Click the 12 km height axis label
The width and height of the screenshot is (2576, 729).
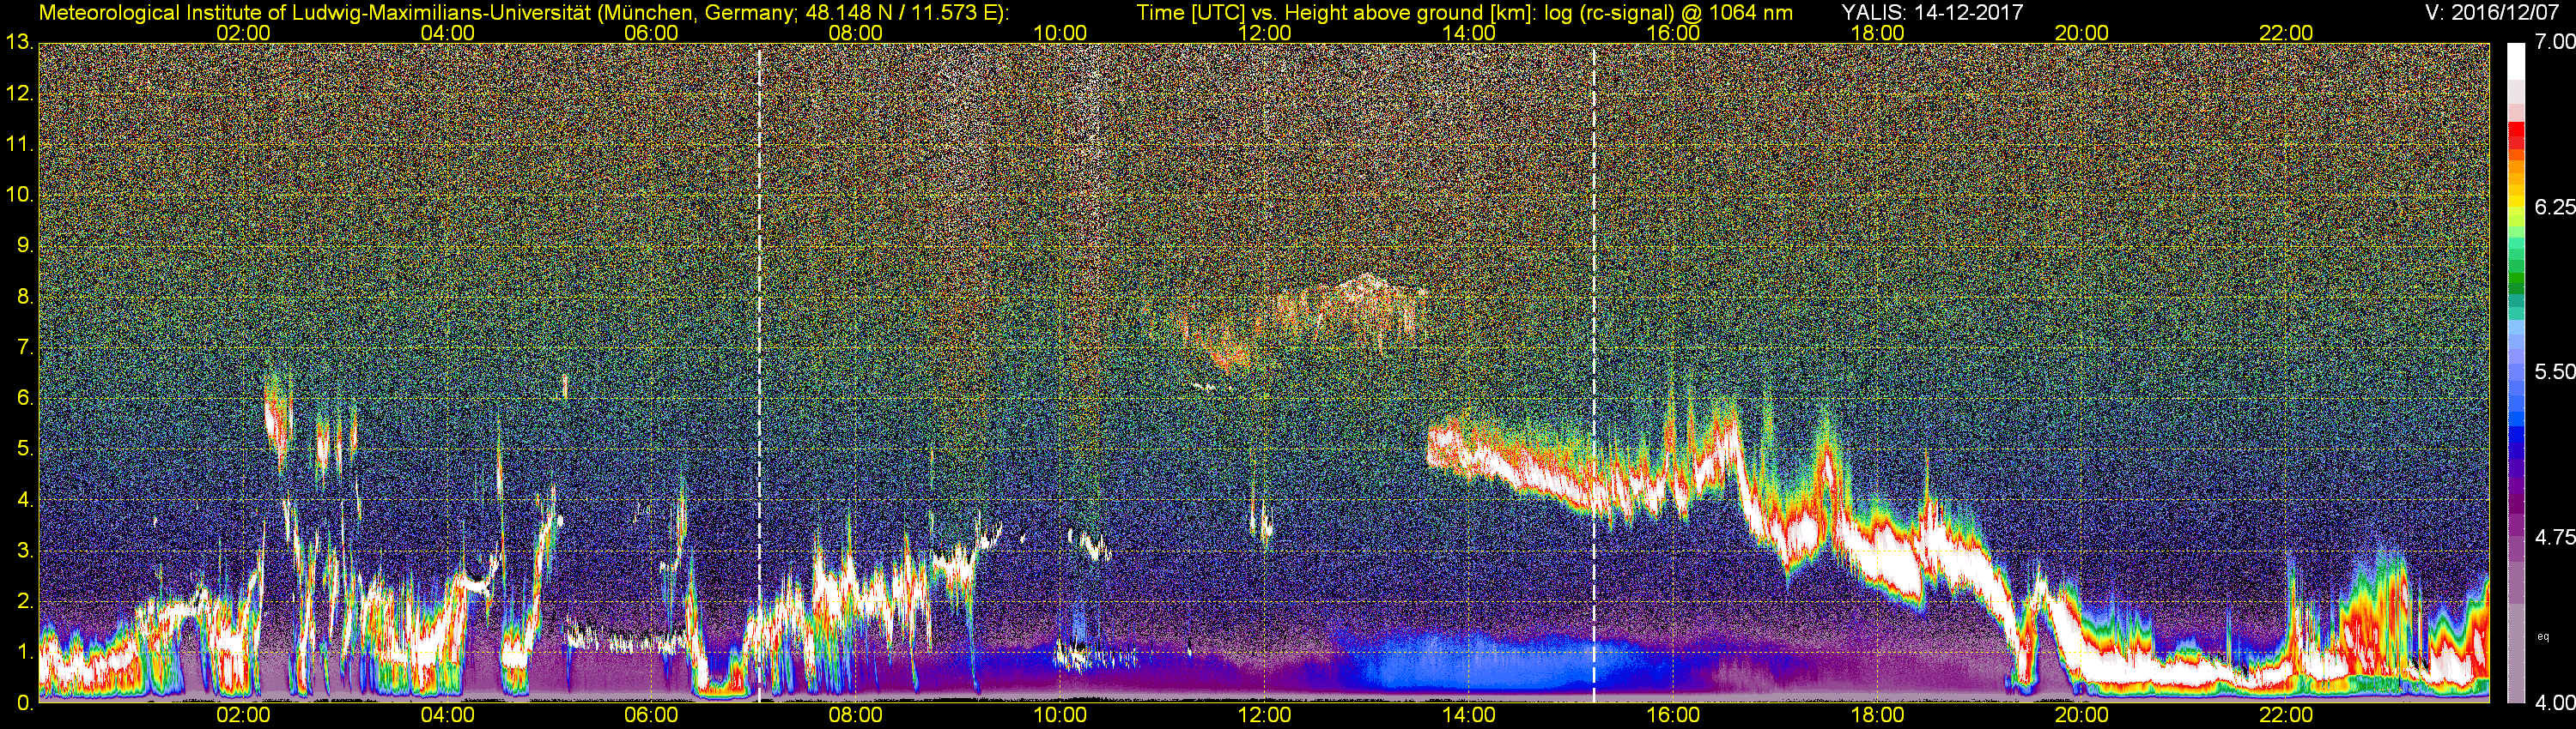[19, 93]
